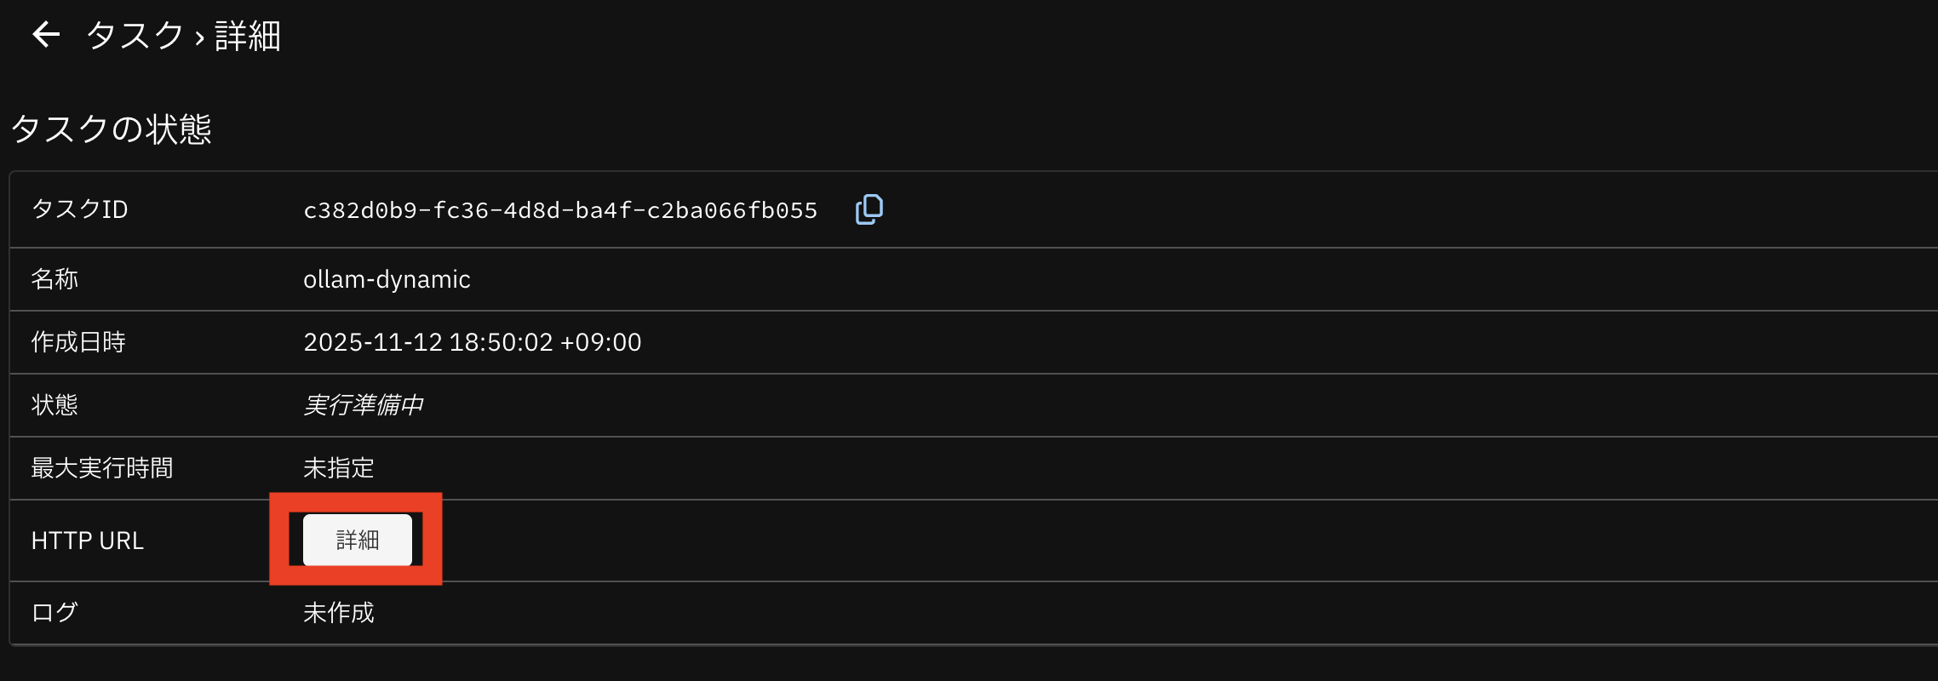Click the タスクID row label
1938x681 pixels.
coord(80,209)
